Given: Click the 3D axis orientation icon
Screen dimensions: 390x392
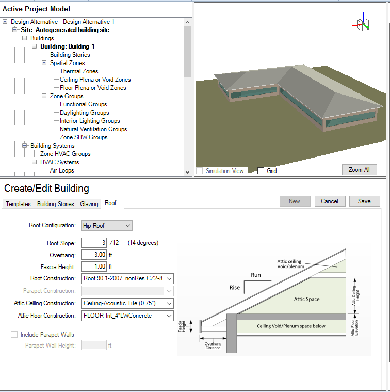Looking at the screenshot, I should tap(362, 23).
